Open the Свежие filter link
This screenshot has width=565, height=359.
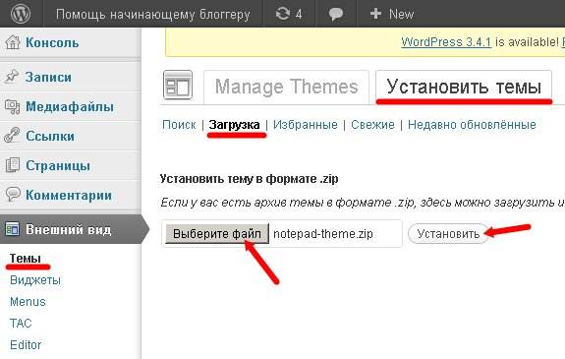click(372, 125)
